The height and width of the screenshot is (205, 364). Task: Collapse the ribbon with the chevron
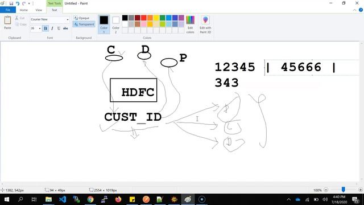click(354, 10)
